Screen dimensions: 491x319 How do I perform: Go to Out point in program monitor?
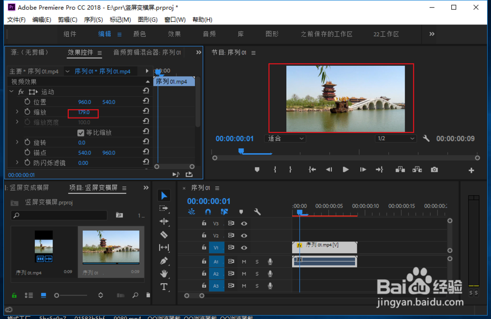click(379, 170)
